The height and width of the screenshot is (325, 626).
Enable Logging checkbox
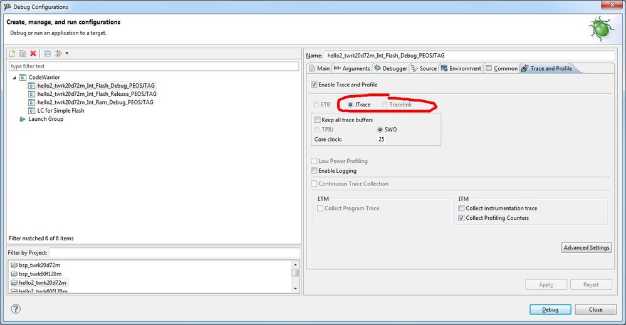(314, 171)
